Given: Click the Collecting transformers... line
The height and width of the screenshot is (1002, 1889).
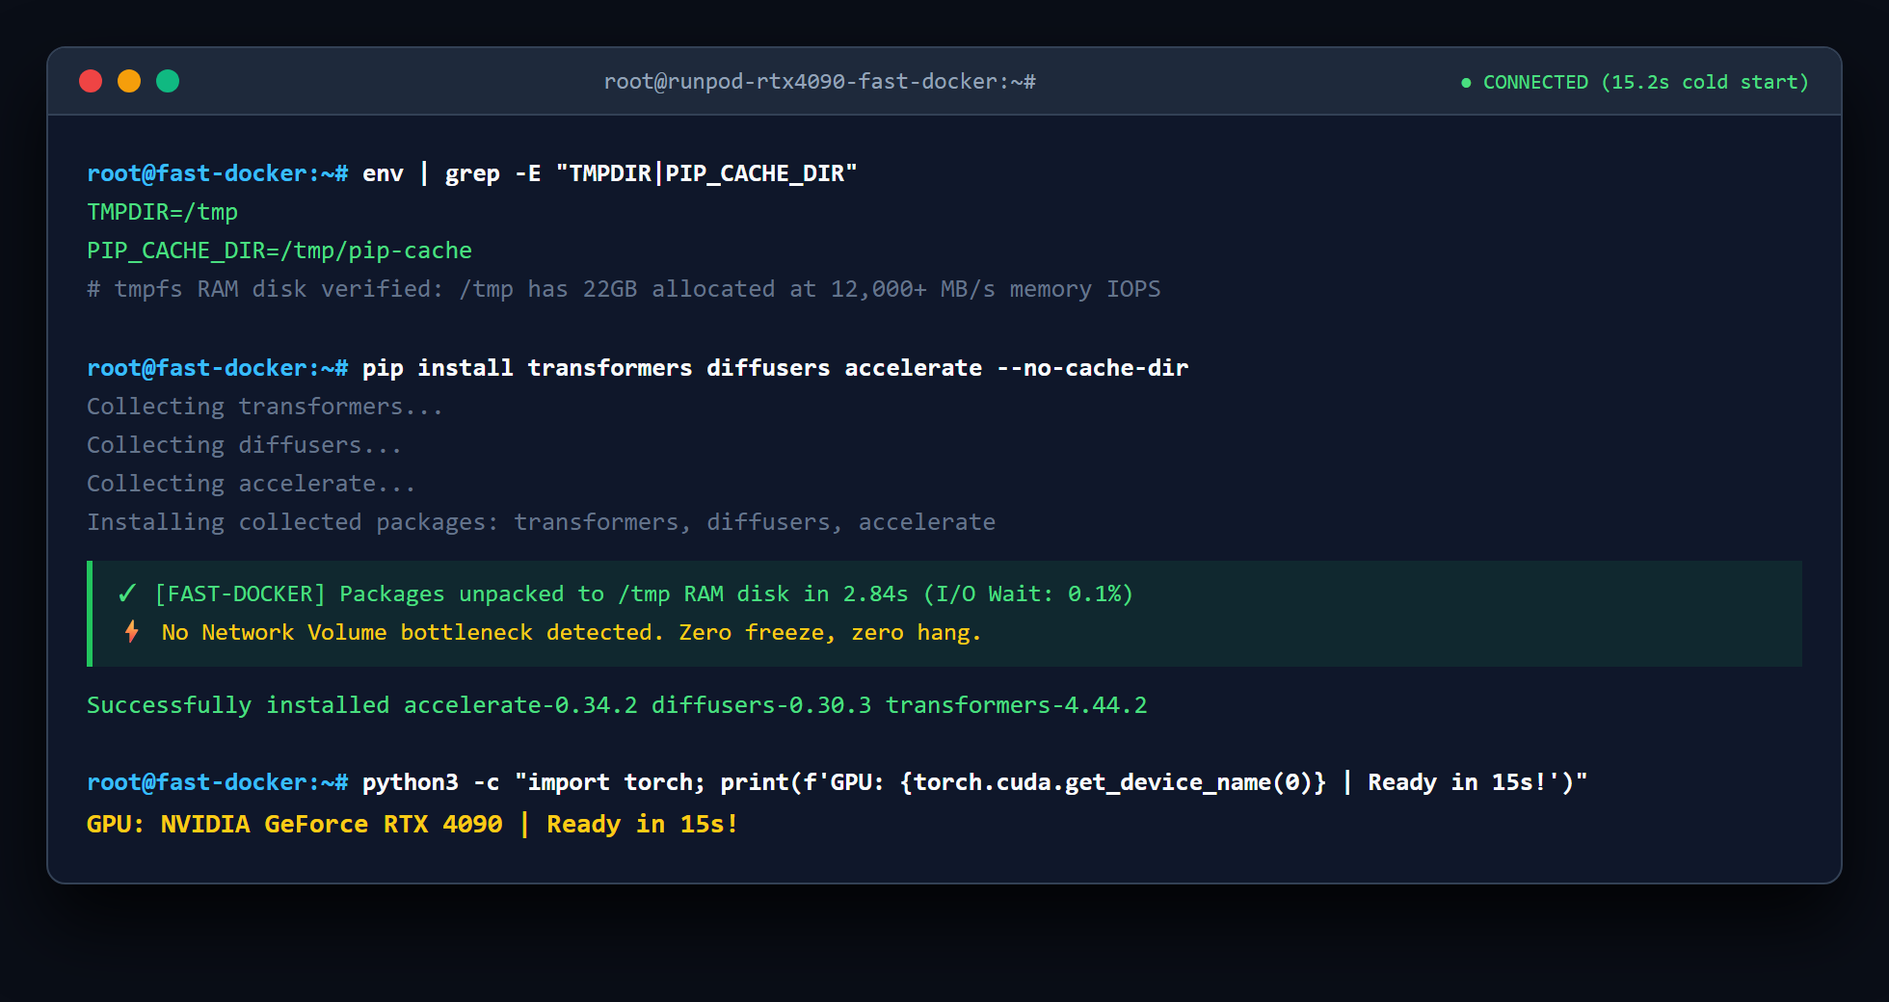Looking at the screenshot, I should [265, 407].
